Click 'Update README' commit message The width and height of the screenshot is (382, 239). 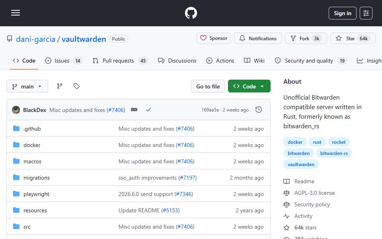click(x=139, y=210)
